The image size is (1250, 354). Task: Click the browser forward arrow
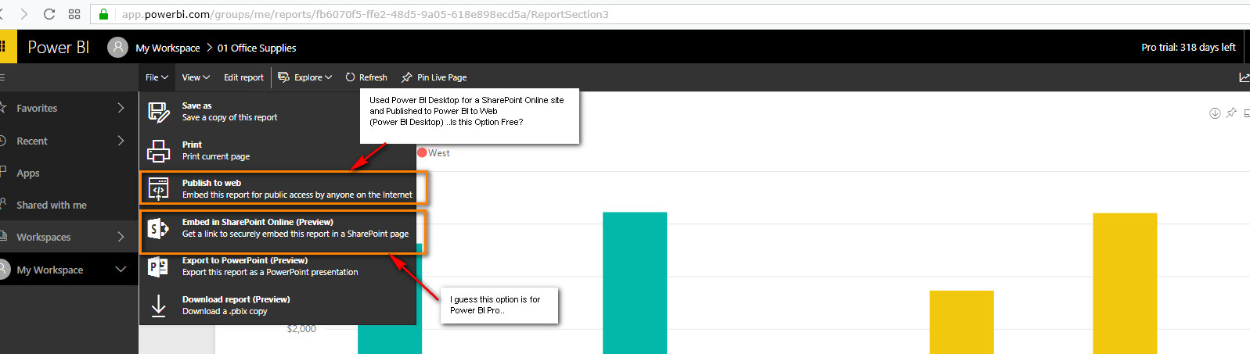[23, 14]
